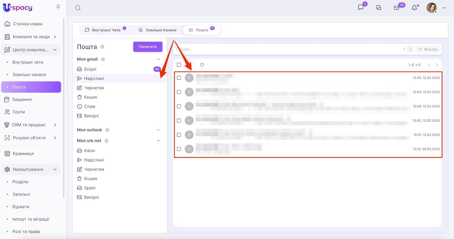Click the user profile avatar

click(432, 8)
